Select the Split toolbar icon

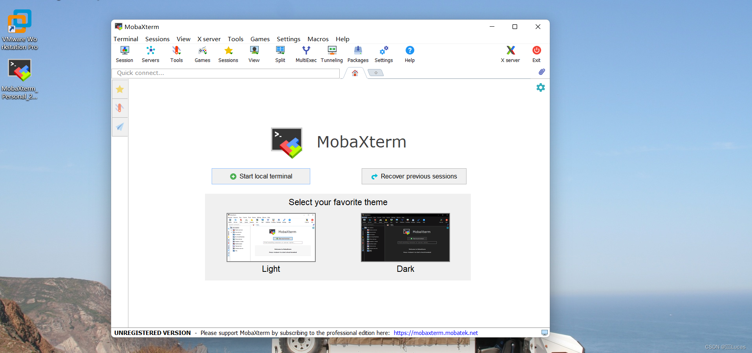click(x=280, y=55)
